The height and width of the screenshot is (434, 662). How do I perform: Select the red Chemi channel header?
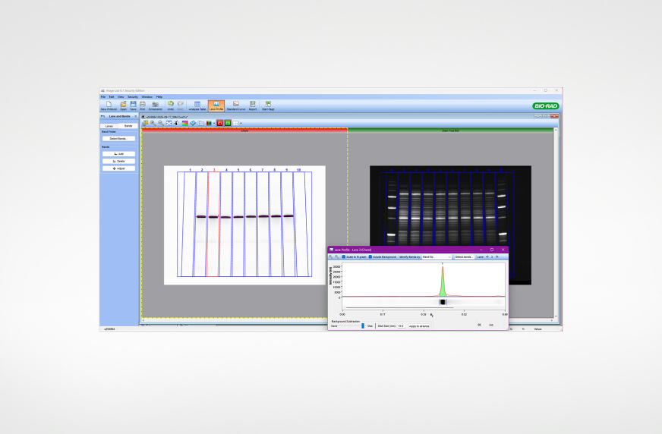[244, 131]
